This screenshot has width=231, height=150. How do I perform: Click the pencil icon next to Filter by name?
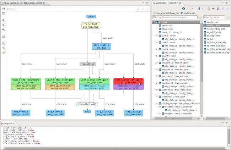228,17
